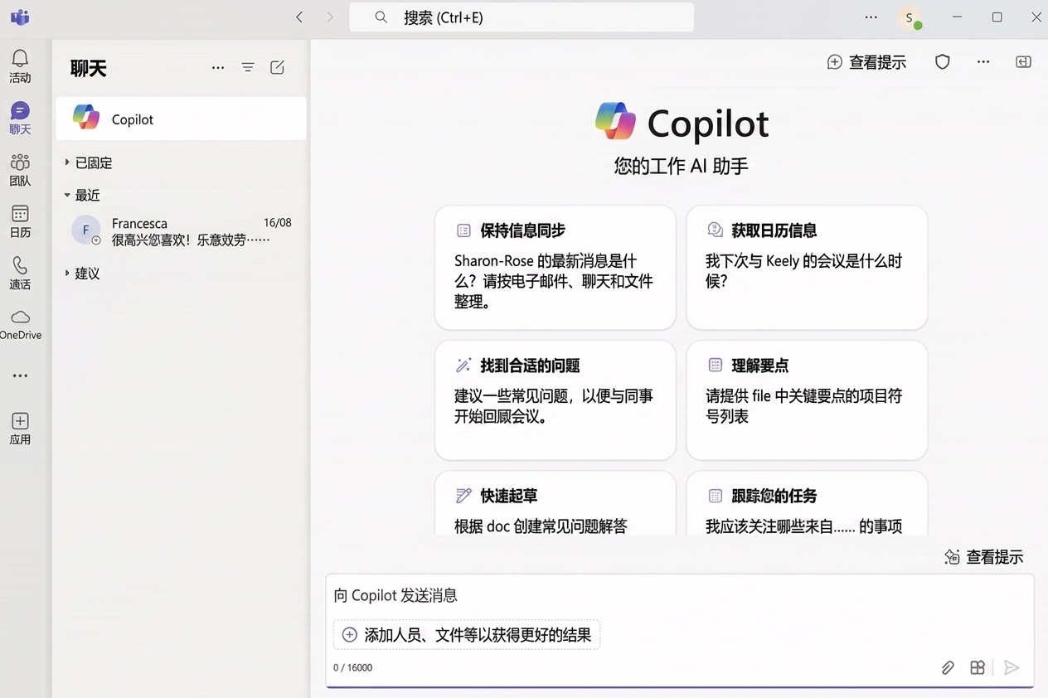Show more apps via sidebar ellipsis
Image resolution: width=1048 pixels, height=698 pixels.
pos(20,376)
